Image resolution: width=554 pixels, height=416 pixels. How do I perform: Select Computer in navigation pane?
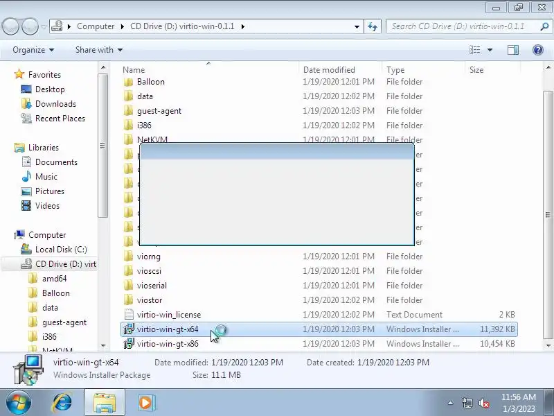pyautogui.click(x=47, y=235)
